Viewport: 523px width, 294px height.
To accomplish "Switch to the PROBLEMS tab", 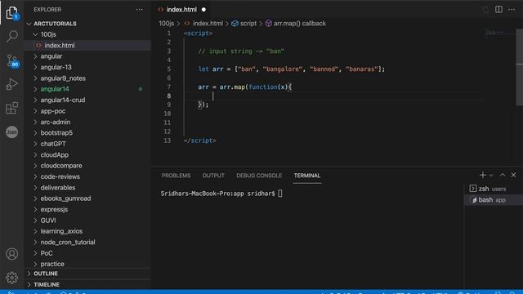I will [177, 176].
